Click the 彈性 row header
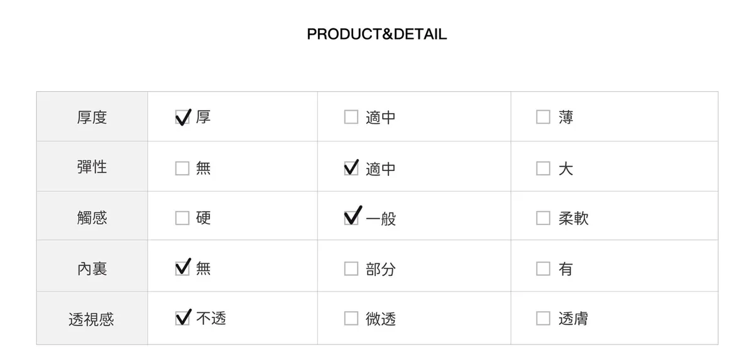 point(92,167)
